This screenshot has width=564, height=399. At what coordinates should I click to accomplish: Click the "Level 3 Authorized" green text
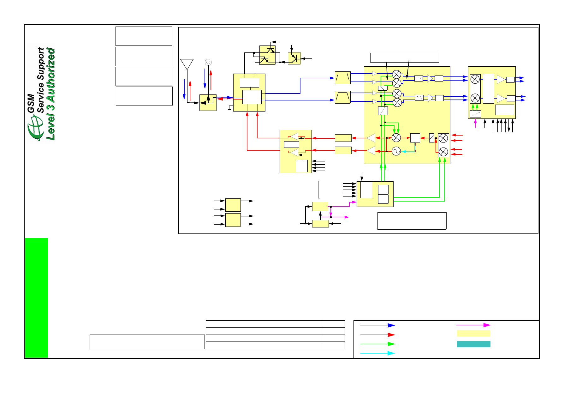tap(50, 94)
